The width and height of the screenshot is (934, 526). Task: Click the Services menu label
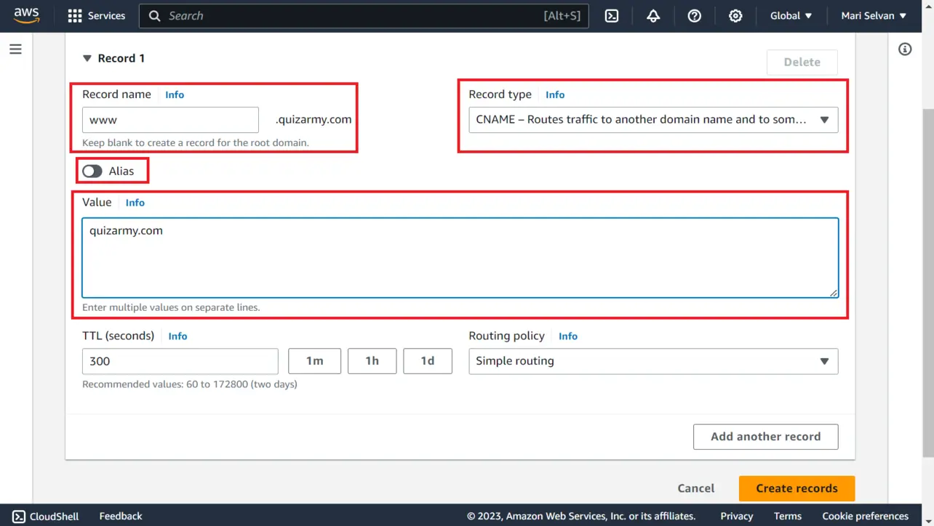(x=106, y=16)
